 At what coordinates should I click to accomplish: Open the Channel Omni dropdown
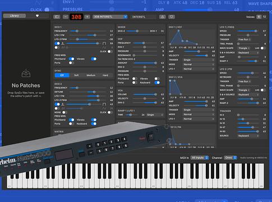coord(230,158)
